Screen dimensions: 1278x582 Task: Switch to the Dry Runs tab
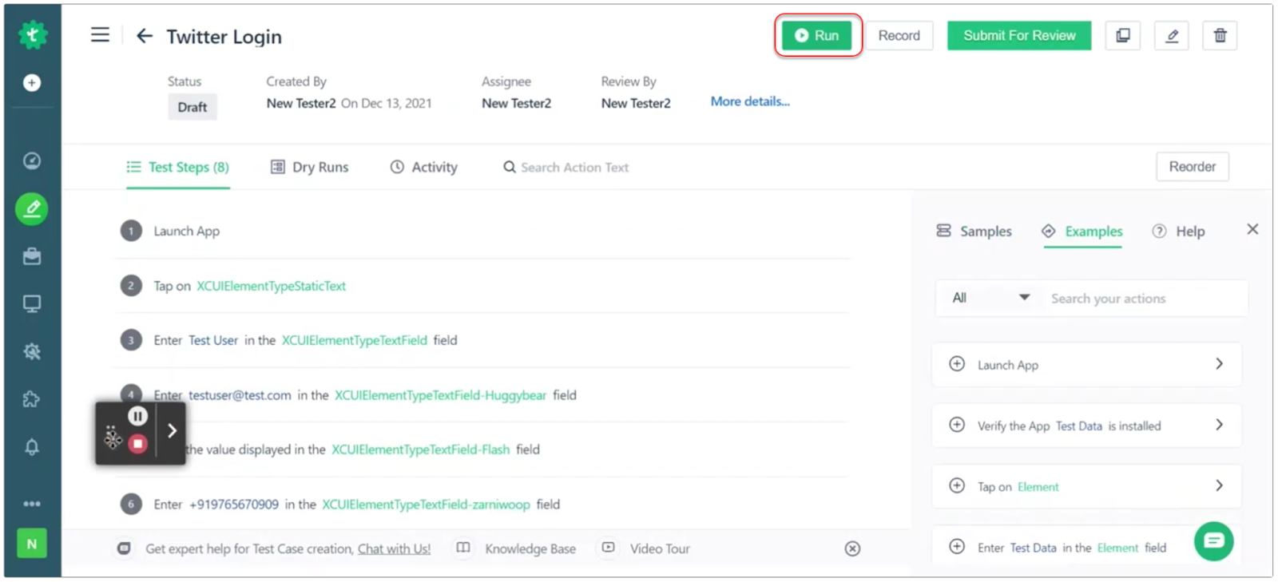[x=310, y=167]
